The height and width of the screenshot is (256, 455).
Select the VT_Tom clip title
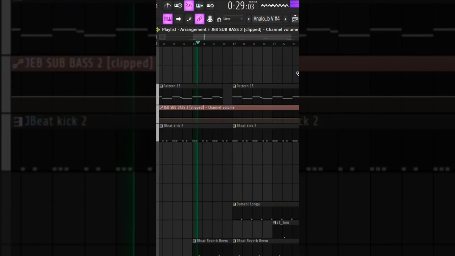pos(283,223)
